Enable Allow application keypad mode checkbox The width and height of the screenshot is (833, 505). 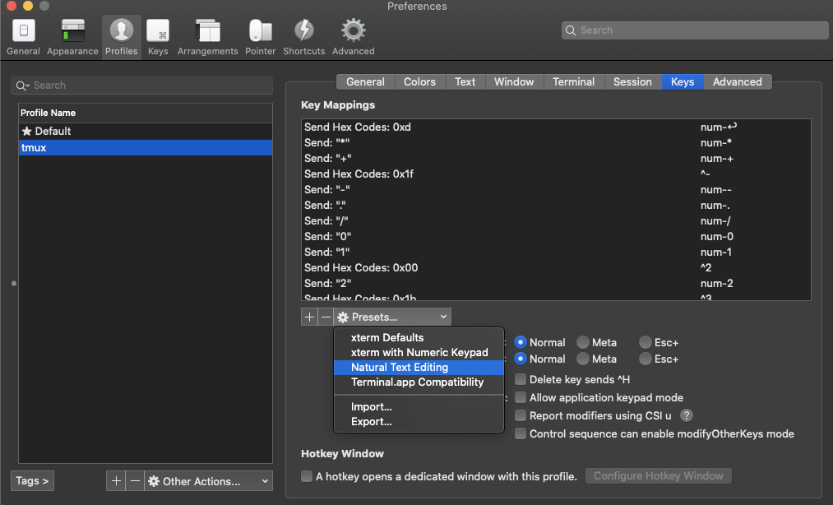[x=521, y=397]
